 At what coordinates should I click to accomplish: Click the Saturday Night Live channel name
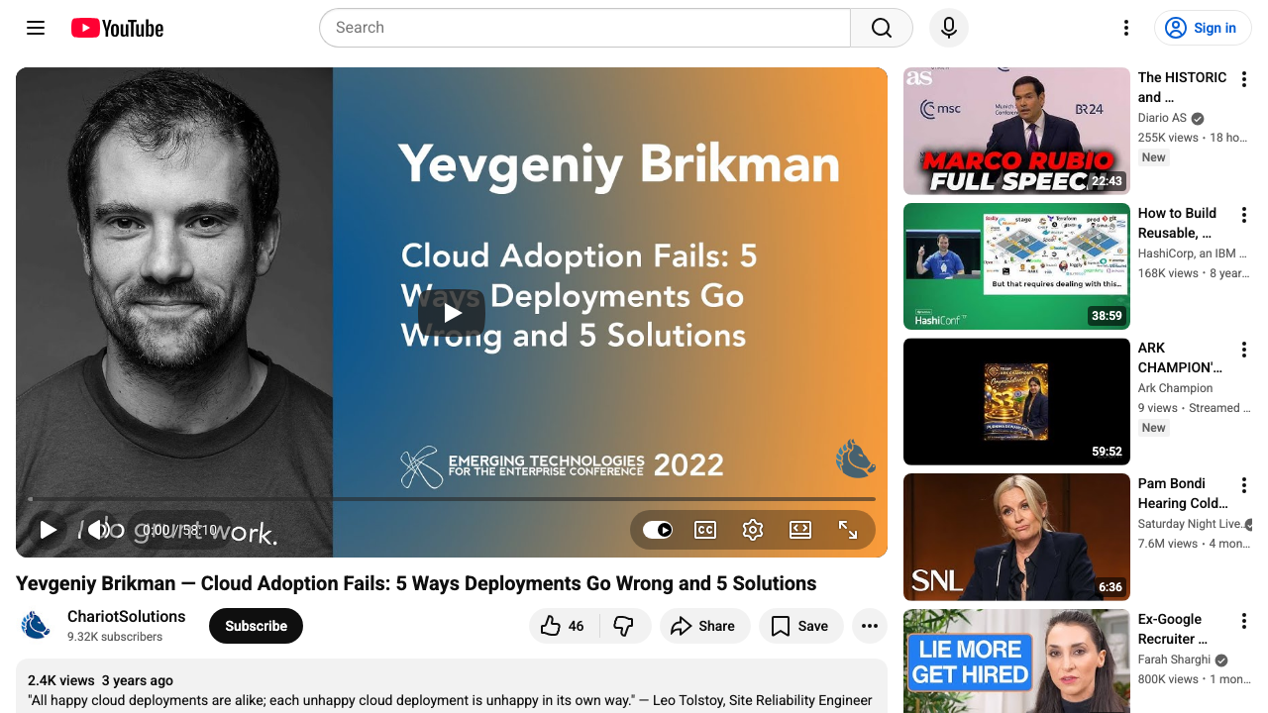1193,524
